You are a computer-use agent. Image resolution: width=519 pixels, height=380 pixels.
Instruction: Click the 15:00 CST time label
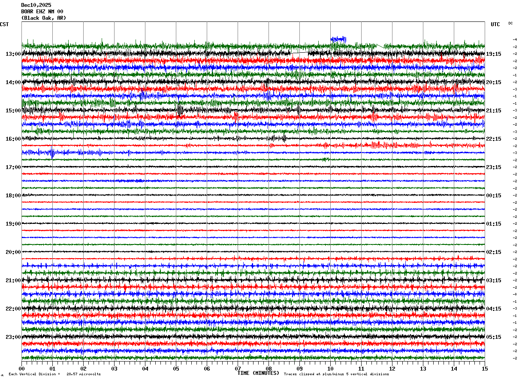(13, 111)
